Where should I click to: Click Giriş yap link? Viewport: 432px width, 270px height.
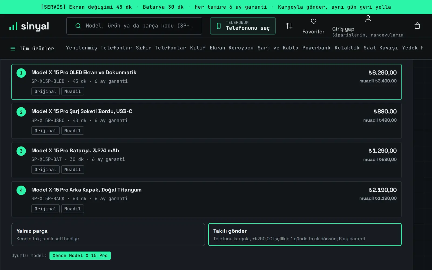(x=343, y=29)
